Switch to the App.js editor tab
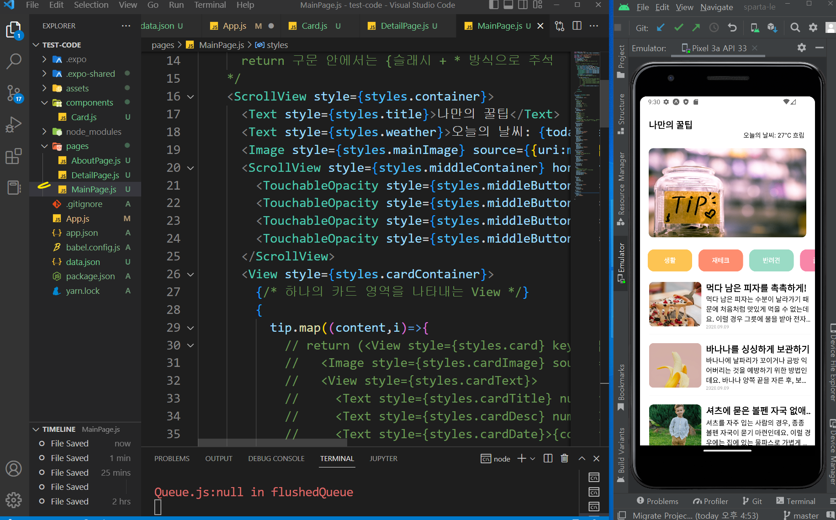Viewport: 836px width, 520px height. pos(242,26)
